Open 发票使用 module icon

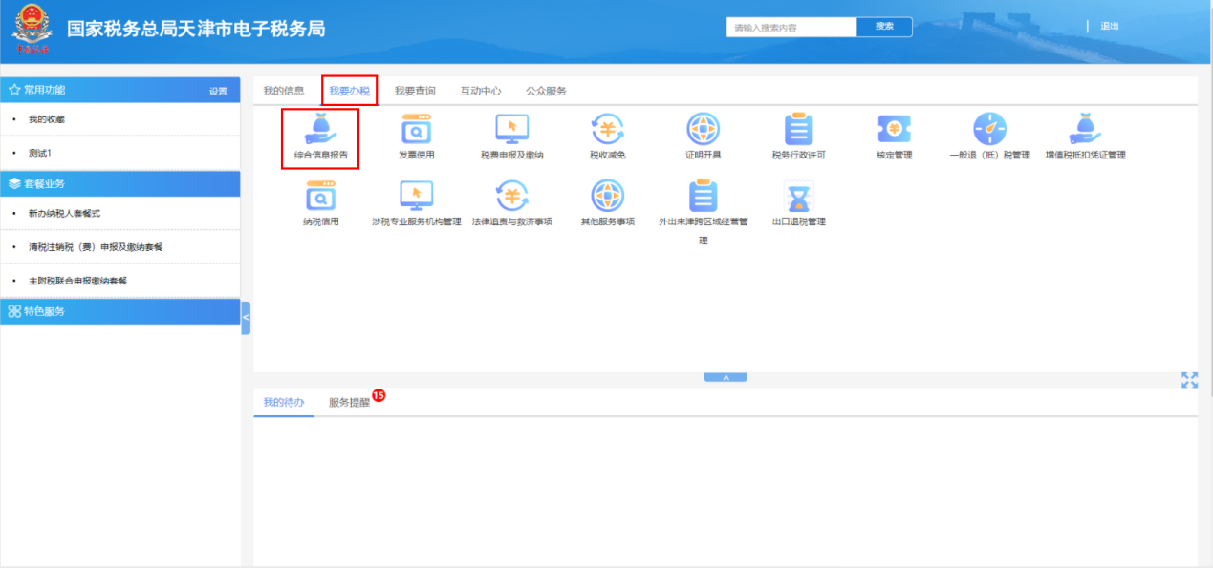[x=416, y=130]
